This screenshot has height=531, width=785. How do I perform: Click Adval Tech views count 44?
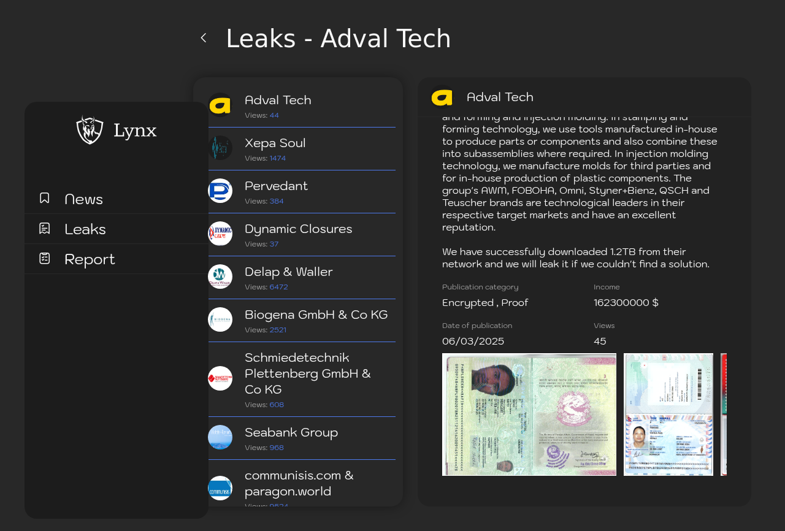click(x=274, y=115)
